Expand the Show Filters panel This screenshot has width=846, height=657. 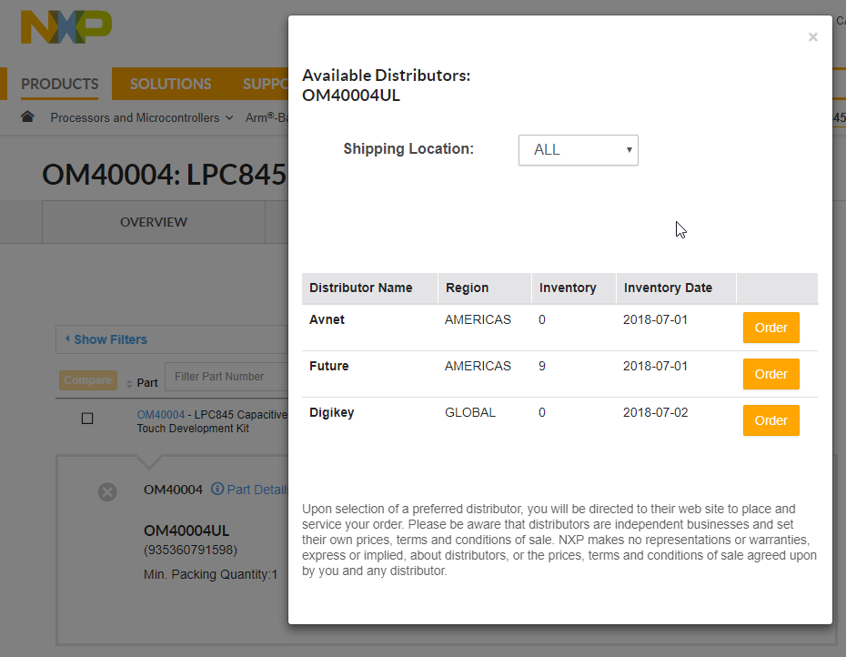coord(106,339)
